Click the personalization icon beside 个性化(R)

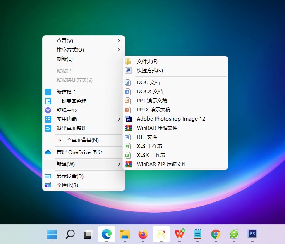(x=48, y=185)
